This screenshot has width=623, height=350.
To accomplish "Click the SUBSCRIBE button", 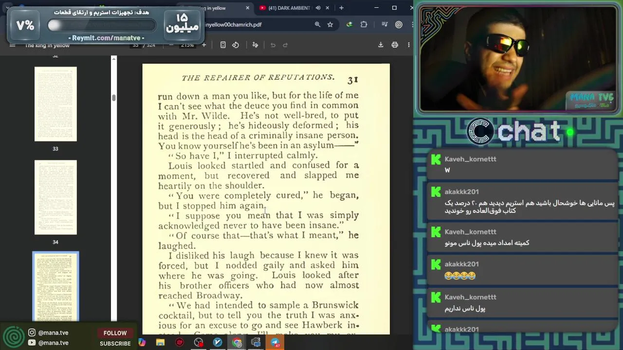I will click(x=115, y=343).
